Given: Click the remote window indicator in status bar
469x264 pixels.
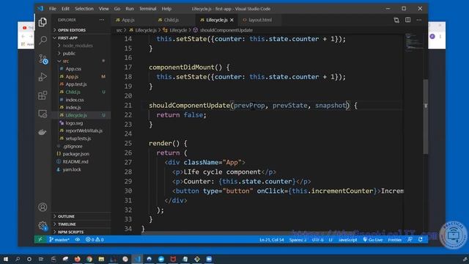Looking at the screenshot, I should tap(40, 240).
